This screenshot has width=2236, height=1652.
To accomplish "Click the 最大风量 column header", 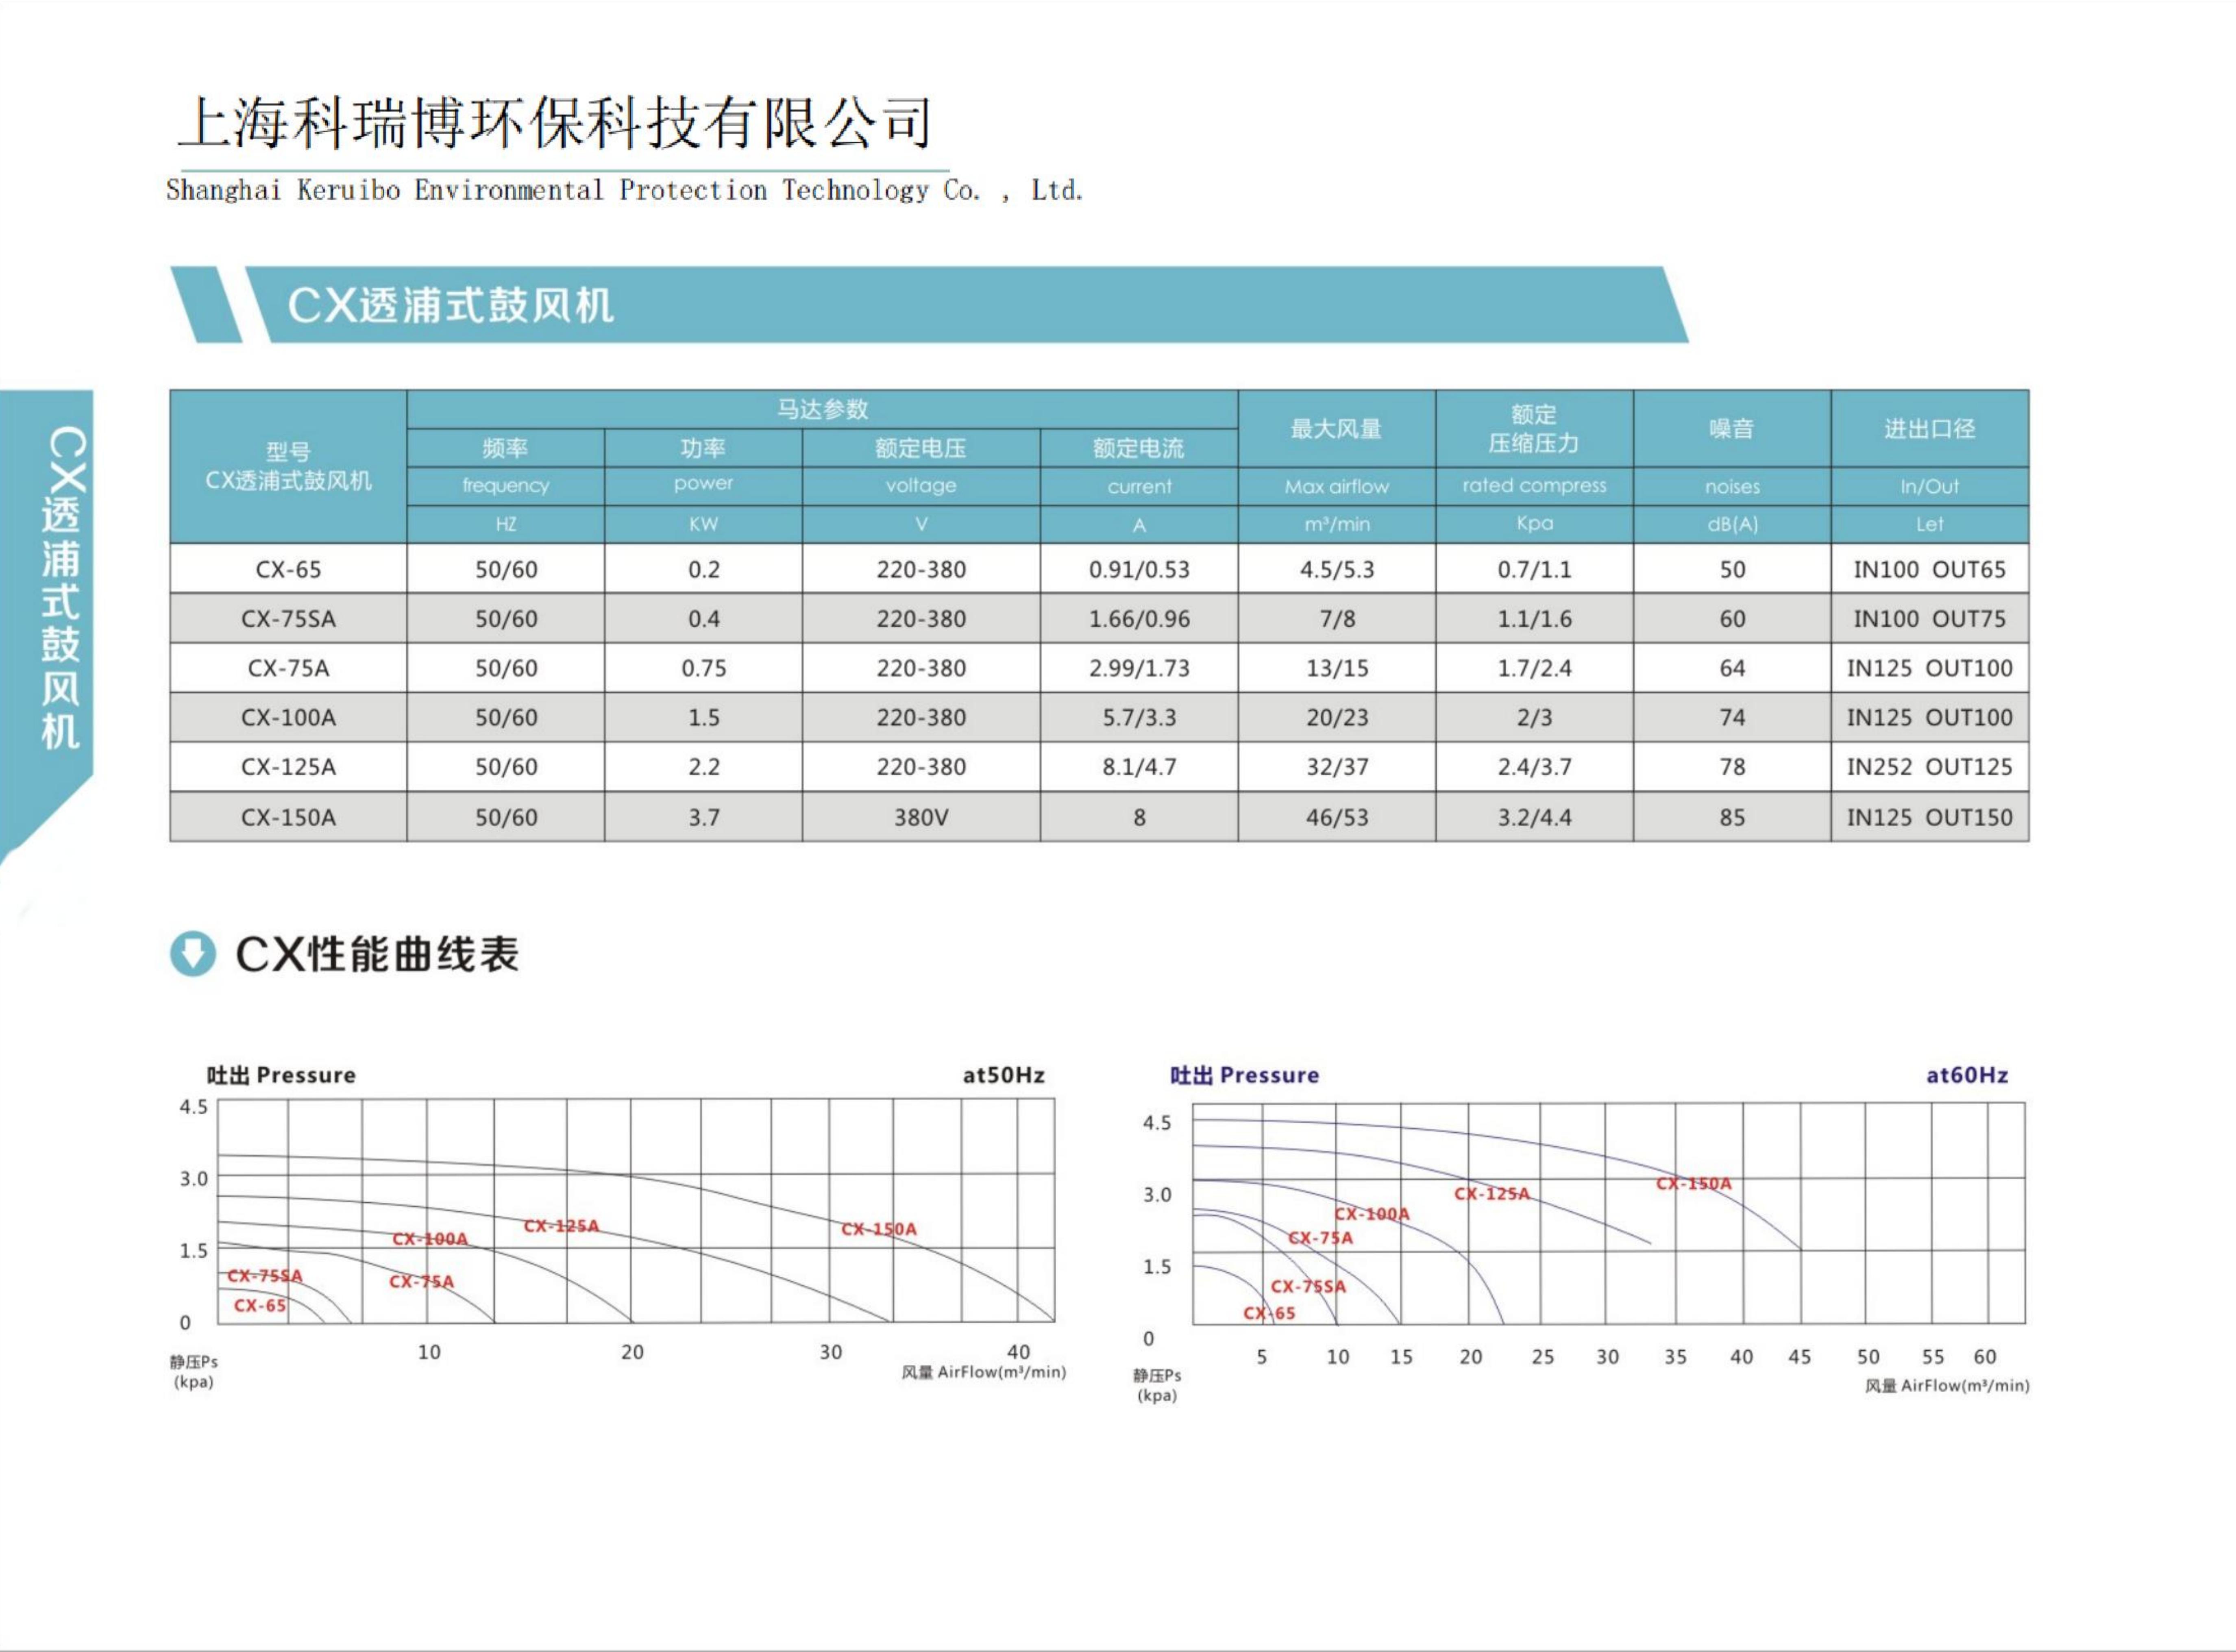I will (1336, 429).
